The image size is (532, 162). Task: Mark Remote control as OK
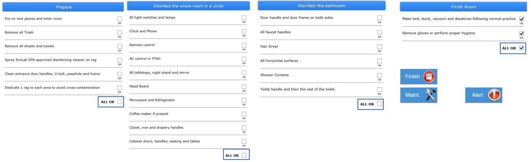(244, 45)
